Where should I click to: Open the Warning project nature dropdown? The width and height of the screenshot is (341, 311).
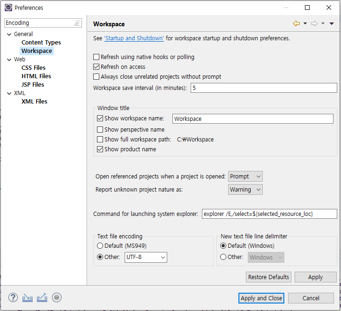click(x=245, y=190)
